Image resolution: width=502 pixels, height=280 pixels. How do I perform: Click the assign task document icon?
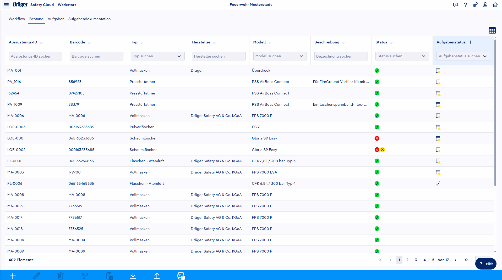pos(110,276)
